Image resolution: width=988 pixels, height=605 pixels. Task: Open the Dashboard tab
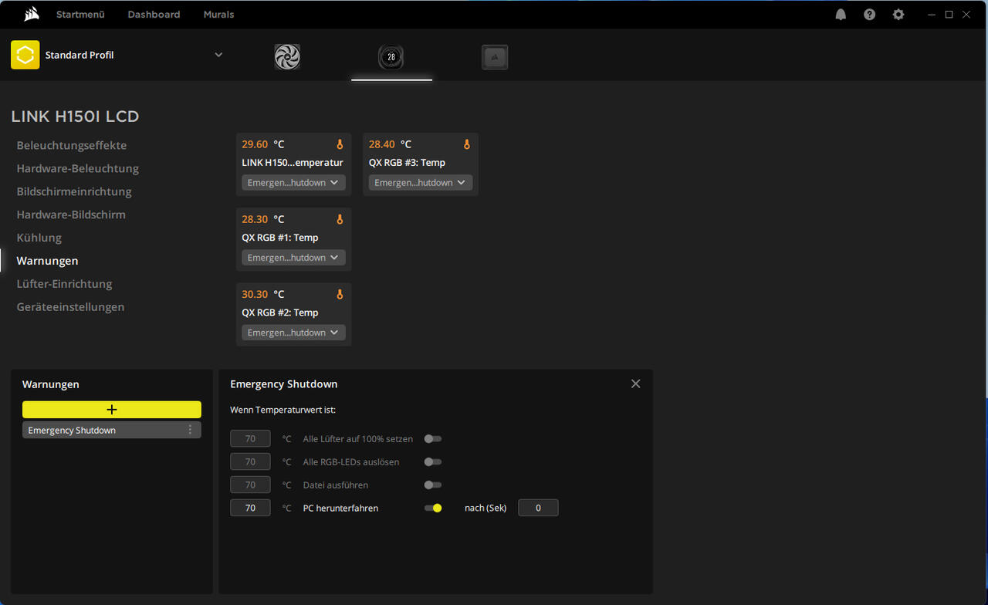[x=154, y=15]
